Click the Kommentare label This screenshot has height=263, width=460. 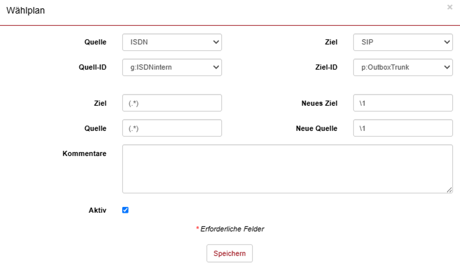(84, 154)
